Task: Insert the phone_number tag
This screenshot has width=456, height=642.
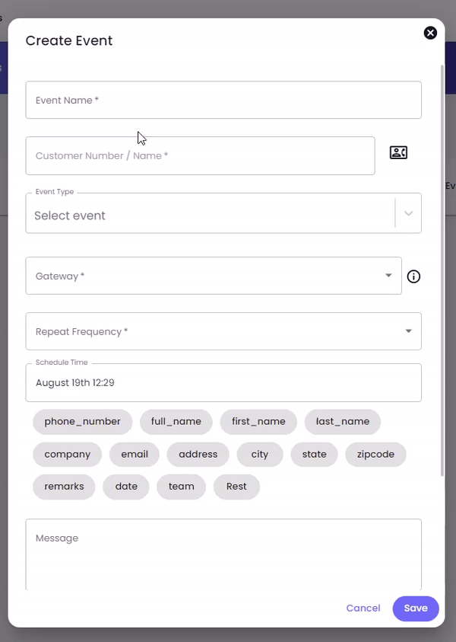Action: click(x=83, y=422)
